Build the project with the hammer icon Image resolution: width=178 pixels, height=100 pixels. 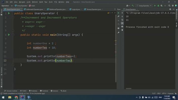(x=133, y=6)
